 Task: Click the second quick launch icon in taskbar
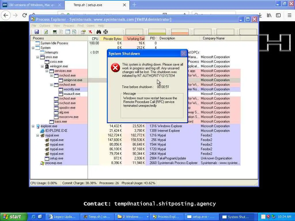click(40, 217)
